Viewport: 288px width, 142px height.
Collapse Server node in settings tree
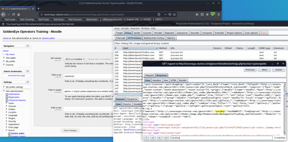point(7,131)
